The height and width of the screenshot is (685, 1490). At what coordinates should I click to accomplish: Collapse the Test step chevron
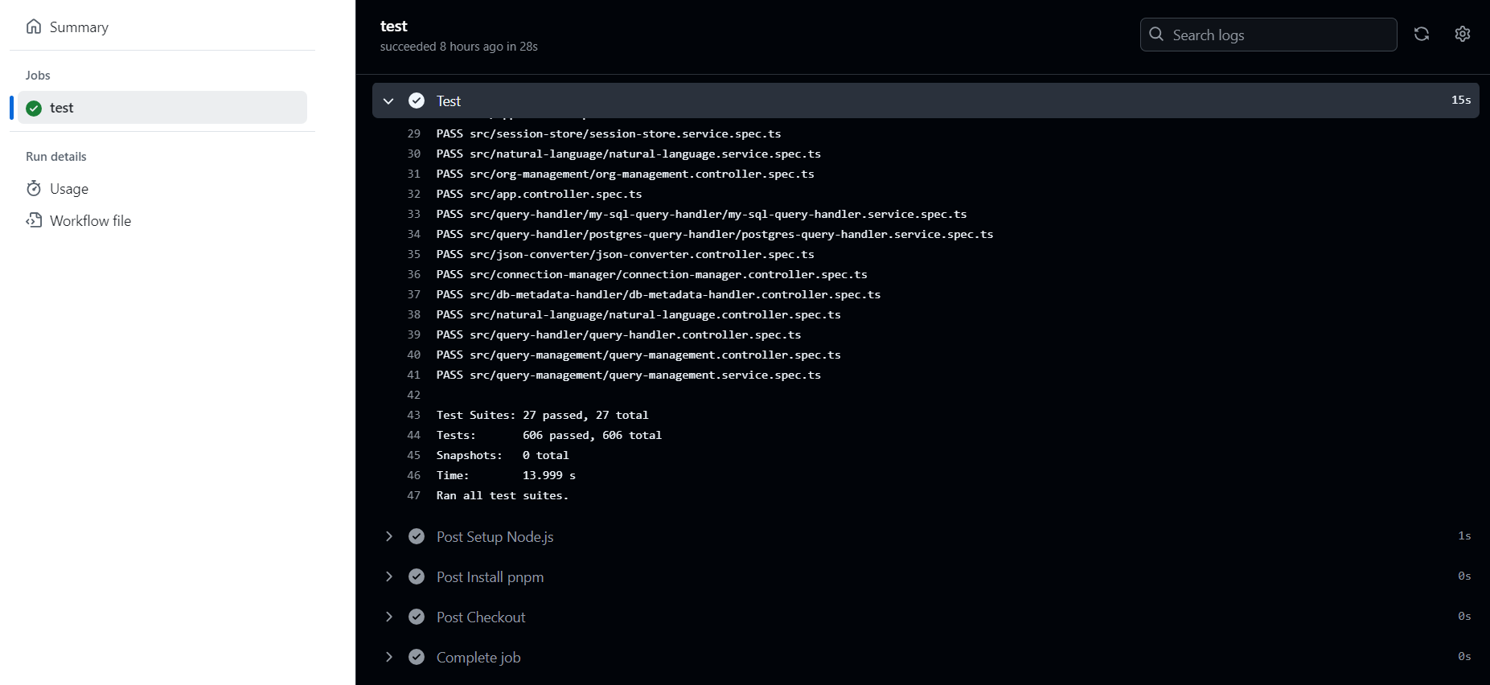pyautogui.click(x=389, y=101)
